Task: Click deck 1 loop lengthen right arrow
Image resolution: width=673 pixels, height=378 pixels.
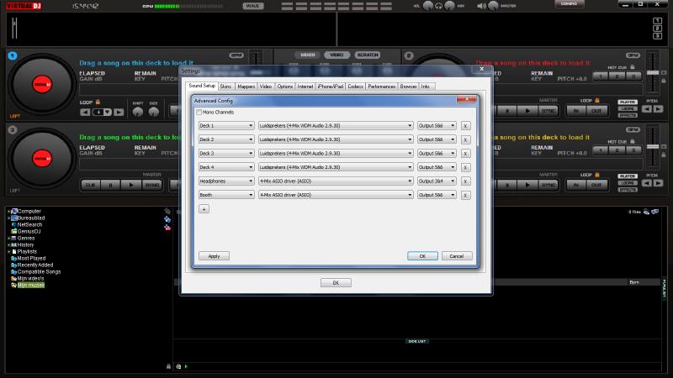Action: [119, 113]
